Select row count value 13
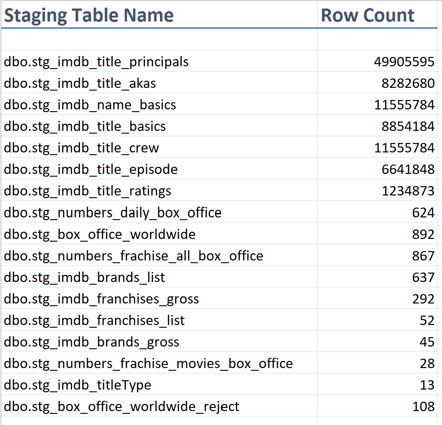442x425 pixels. pos(377,384)
